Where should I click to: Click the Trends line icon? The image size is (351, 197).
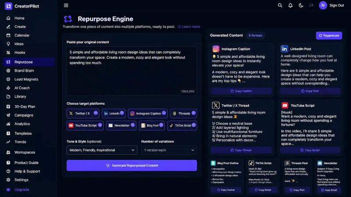(x=8, y=142)
